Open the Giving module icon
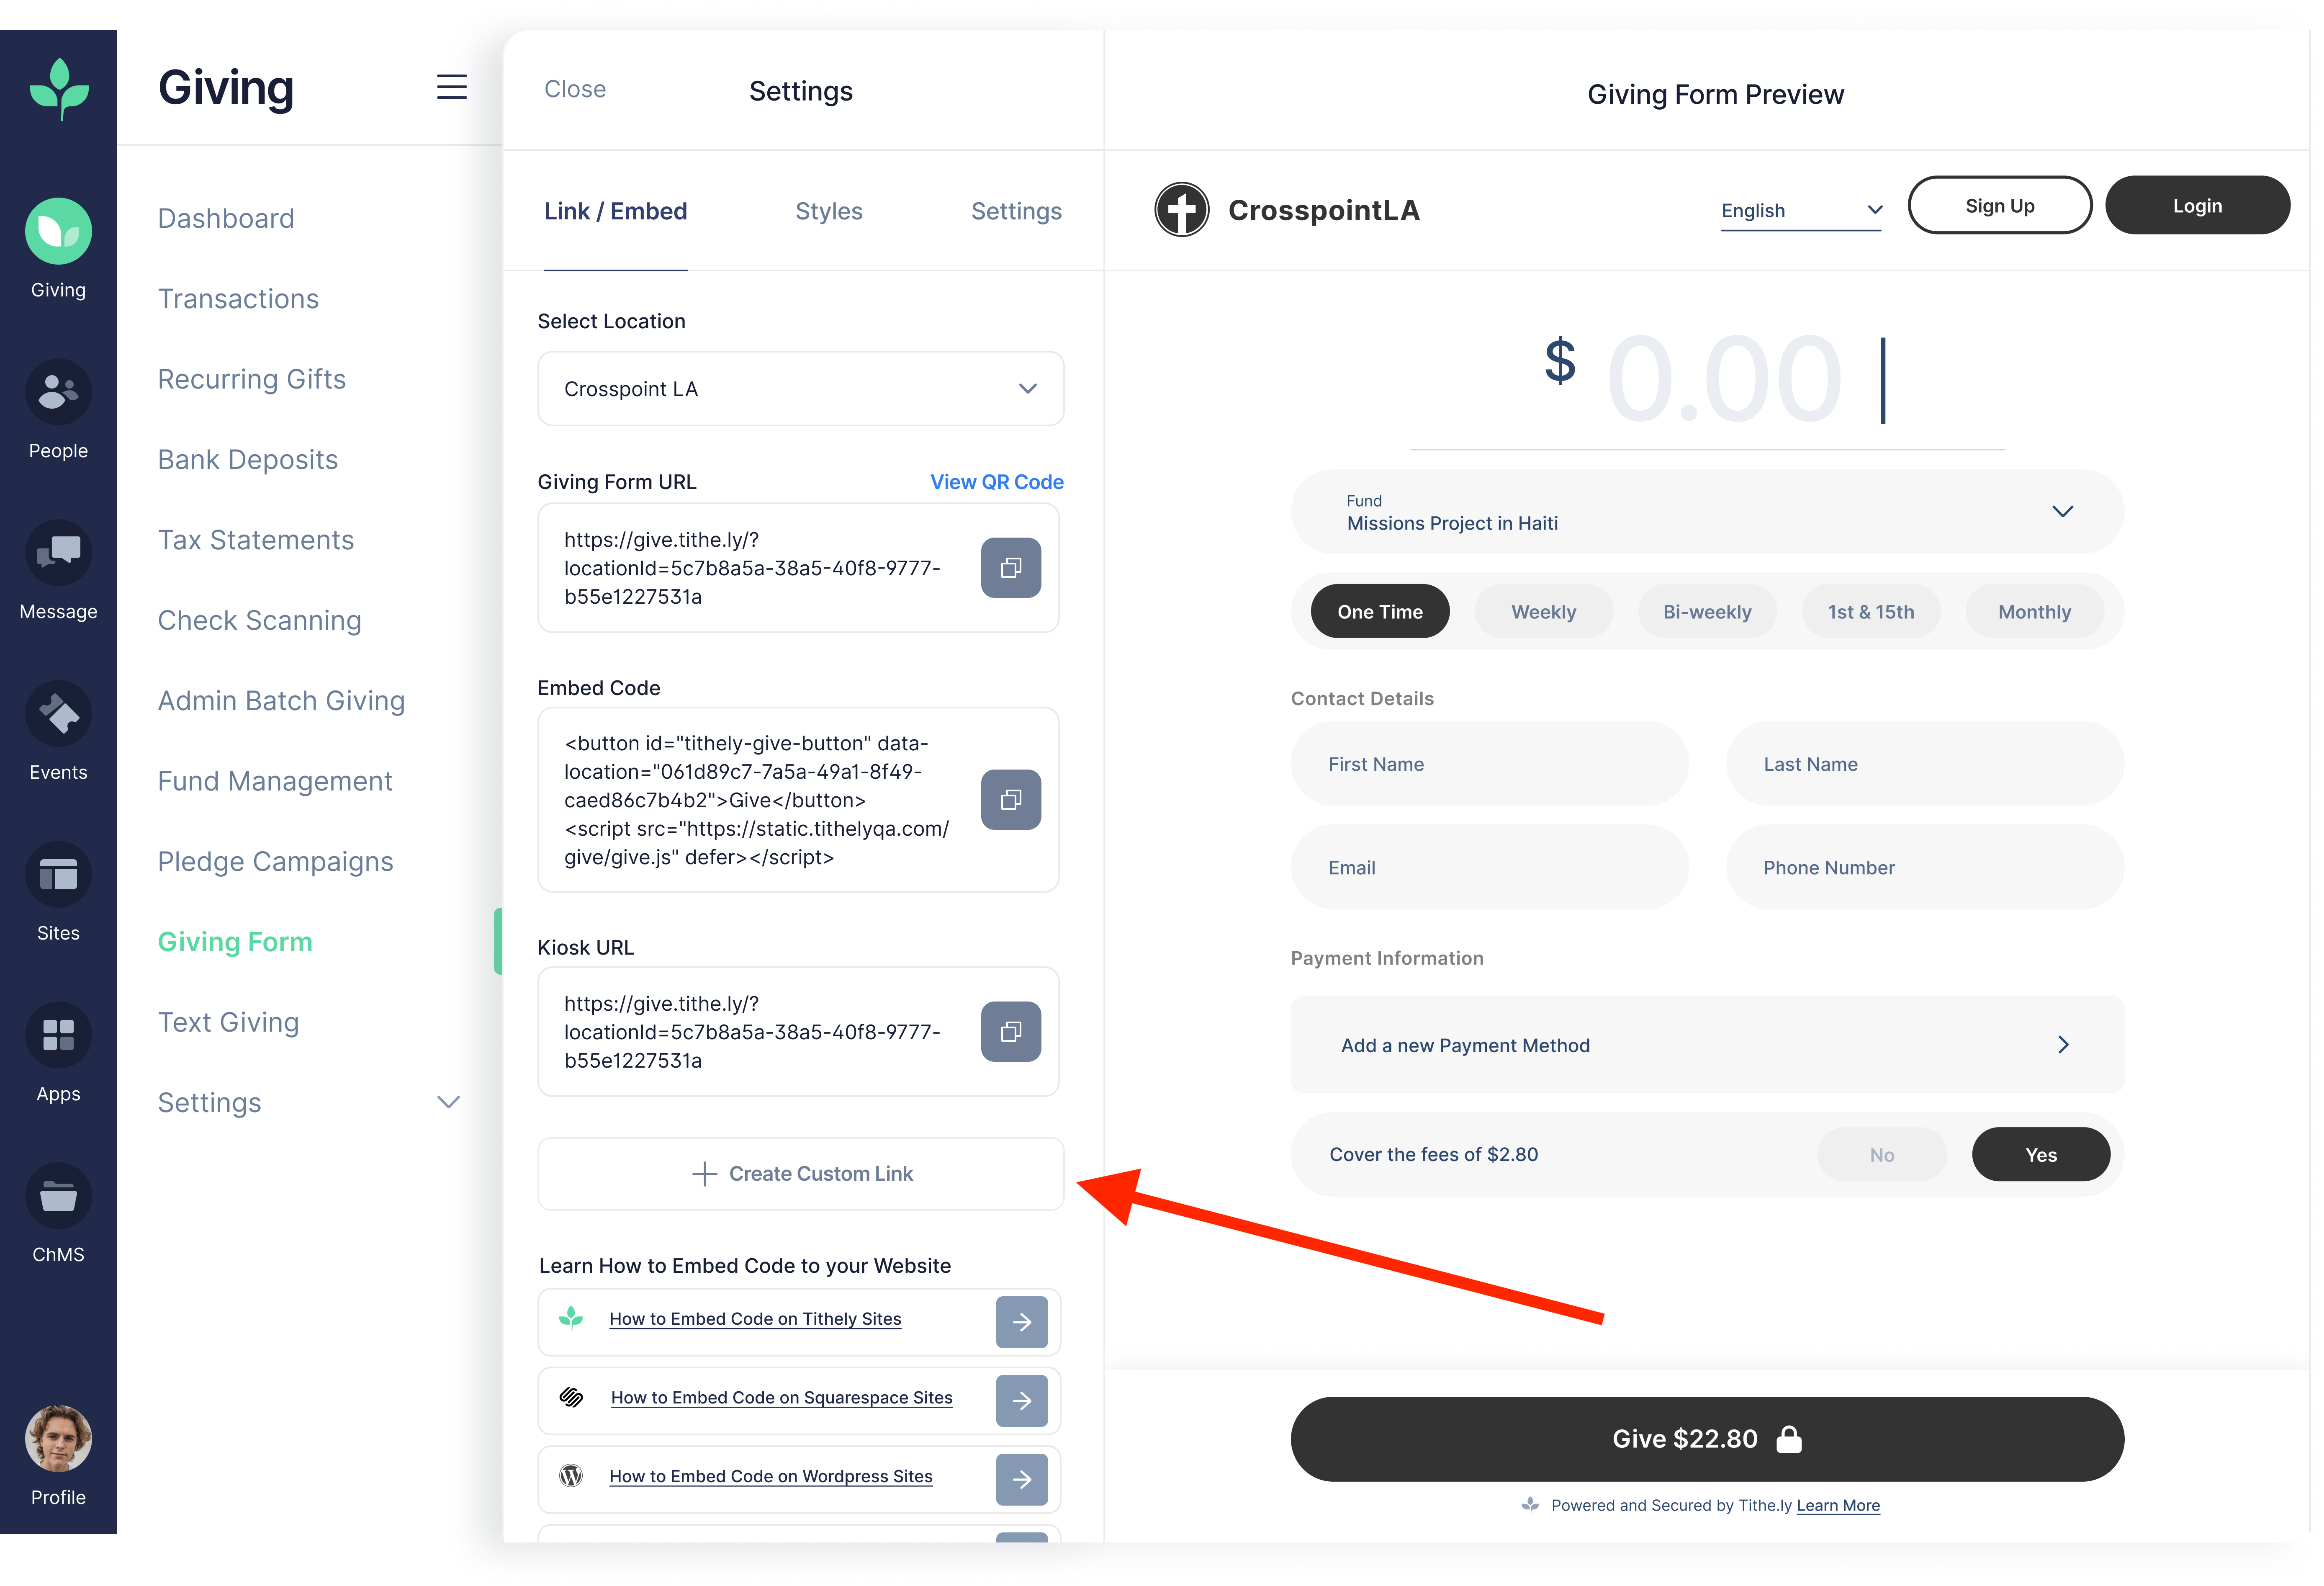This screenshot has width=2324, height=1586. (58, 231)
